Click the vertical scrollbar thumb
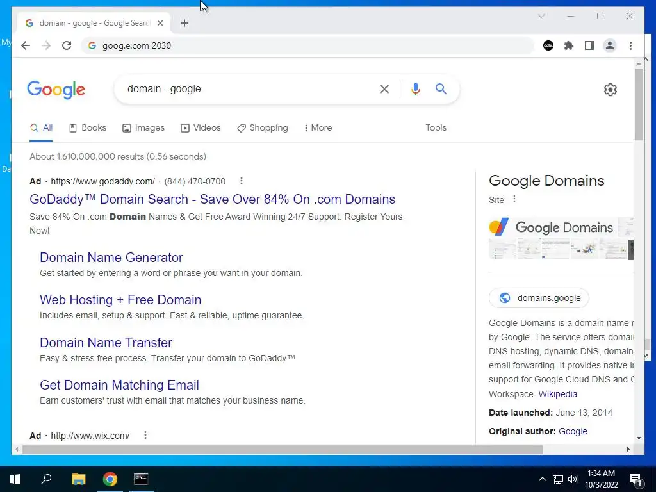Viewport: 656px width, 492px height. pyautogui.click(x=639, y=104)
